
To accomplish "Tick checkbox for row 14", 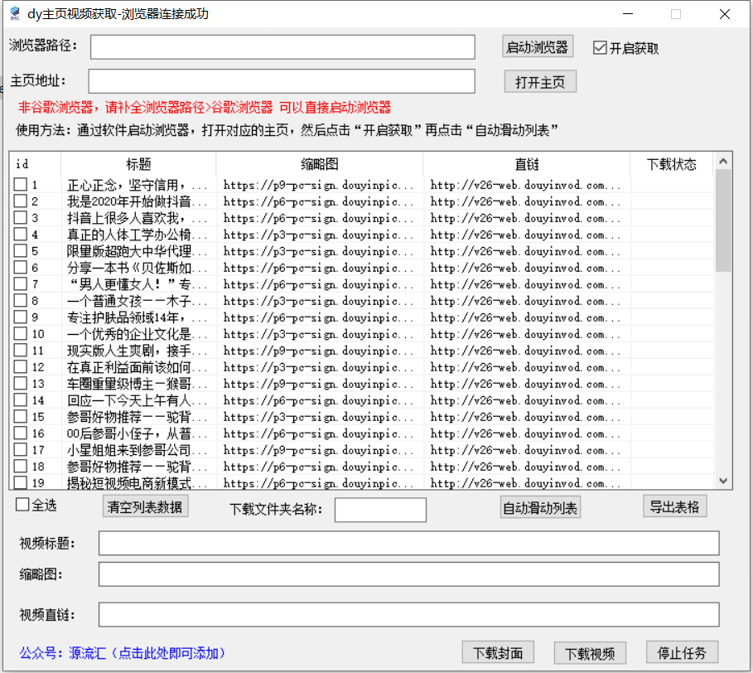I will 20,399.
